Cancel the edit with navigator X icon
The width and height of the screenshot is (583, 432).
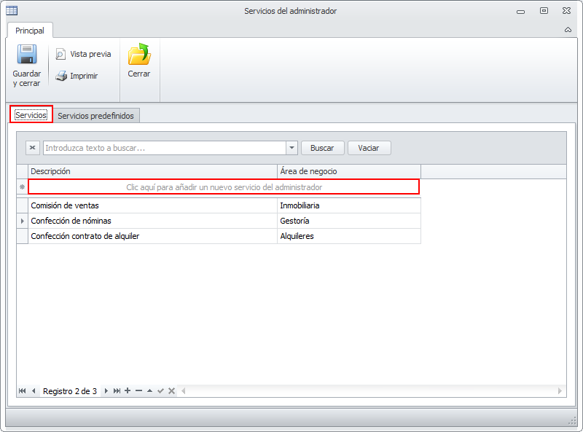click(171, 390)
